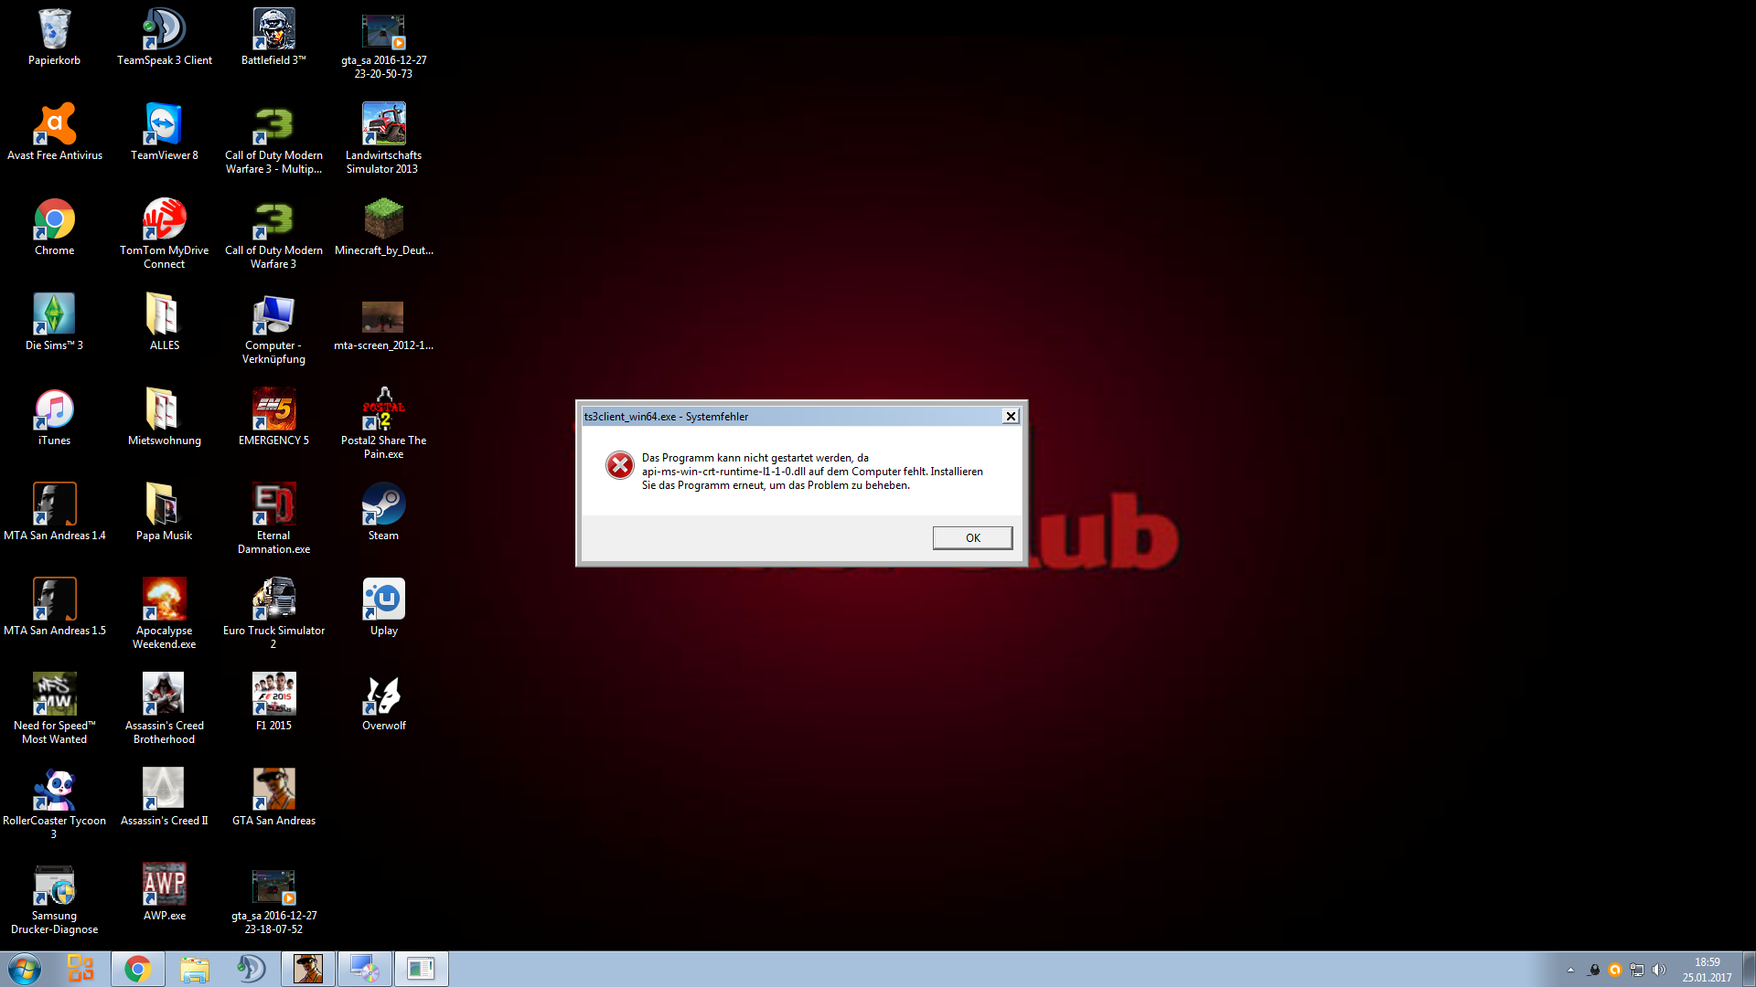Open the network tray icon

(x=1637, y=970)
